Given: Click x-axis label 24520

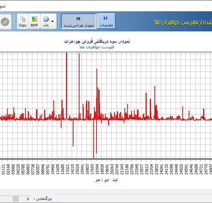Looking at the screenshot, I should pos(181,169).
